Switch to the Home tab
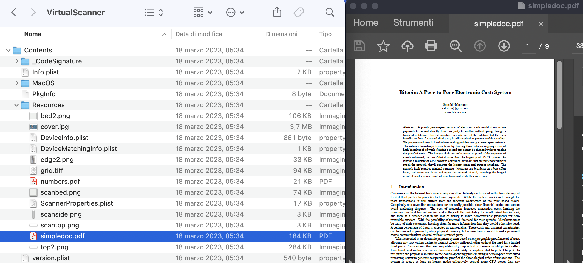Viewport: 583px width, 263px height. pos(366,23)
